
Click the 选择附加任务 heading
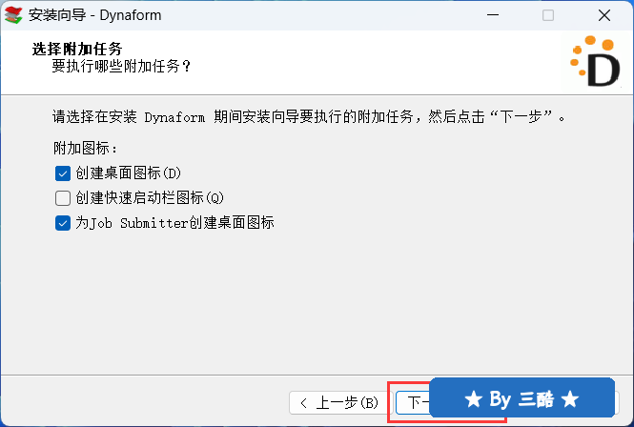(77, 49)
